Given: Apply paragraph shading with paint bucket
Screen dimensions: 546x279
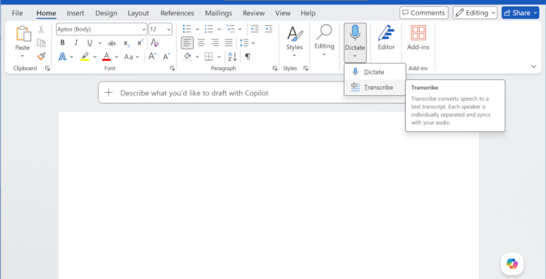Looking at the screenshot, I should (x=187, y=56).
